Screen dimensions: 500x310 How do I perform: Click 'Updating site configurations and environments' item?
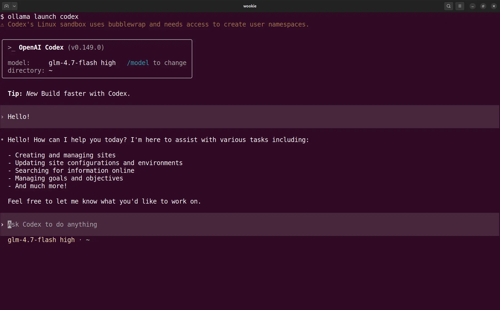(x=99, y=163)
